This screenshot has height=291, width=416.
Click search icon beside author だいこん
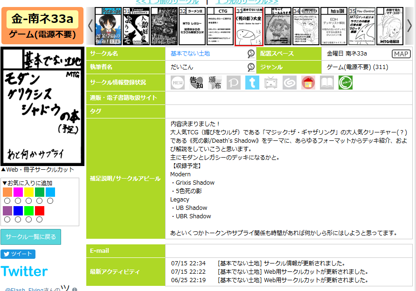tap(251, 67)
